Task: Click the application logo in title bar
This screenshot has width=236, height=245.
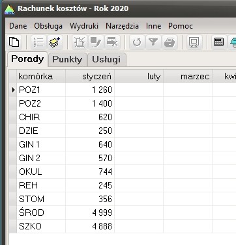Action: (10, 10)
